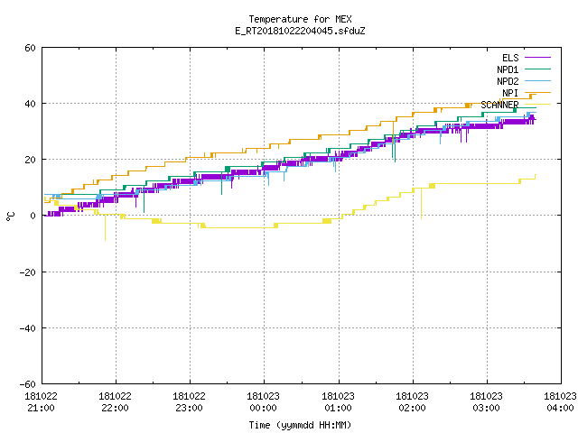The width and height of the screenshot is (578, 433).
Task: Click the purple ELS legend line sample
Action: tap(537, 58)
